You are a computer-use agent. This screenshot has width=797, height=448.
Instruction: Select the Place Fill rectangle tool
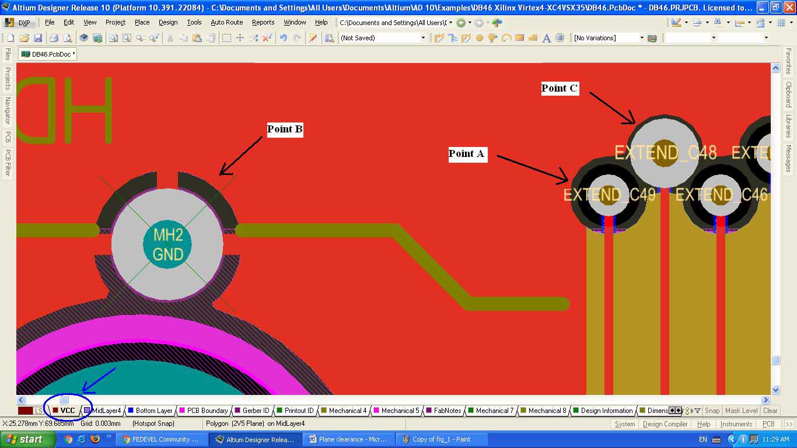pos(520,38)
